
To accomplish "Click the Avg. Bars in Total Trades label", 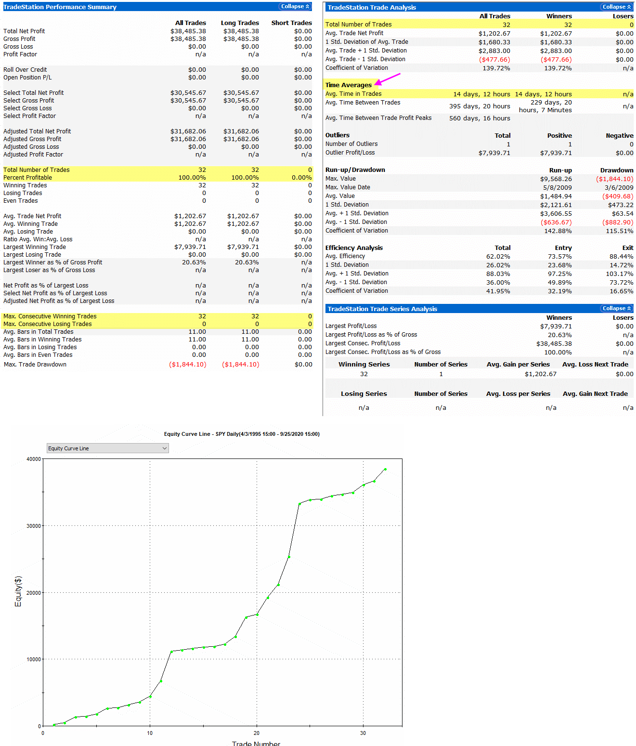I will point(39,332).
